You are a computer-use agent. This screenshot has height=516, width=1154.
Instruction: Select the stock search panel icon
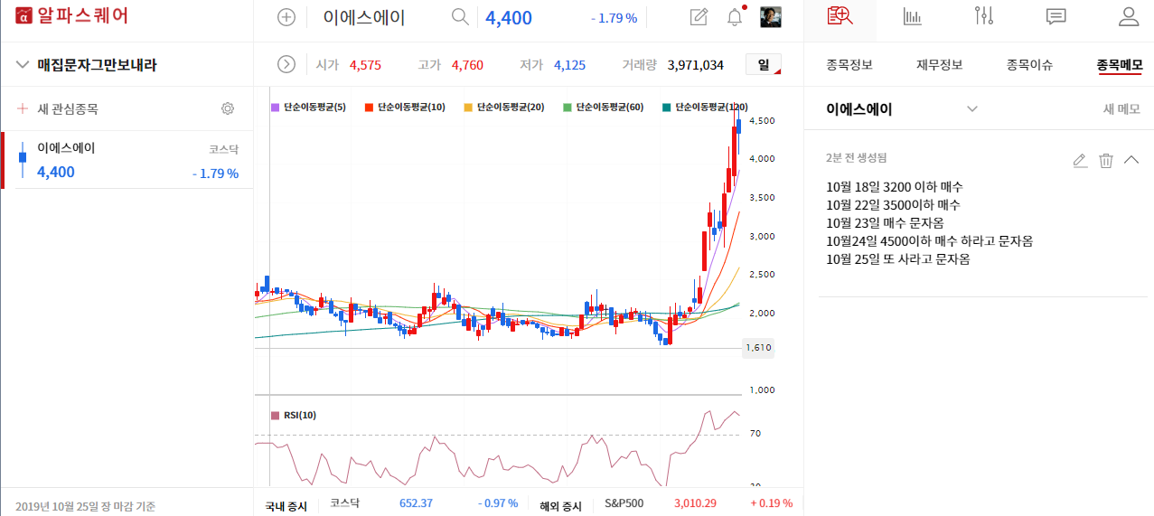point(840,15)
